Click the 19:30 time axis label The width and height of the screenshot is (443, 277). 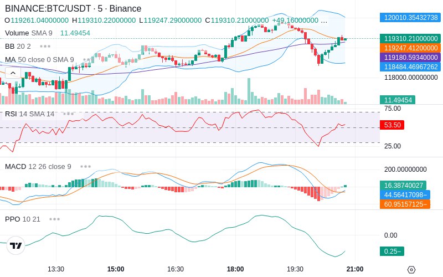pyautogui.click(x=295, y=269)
